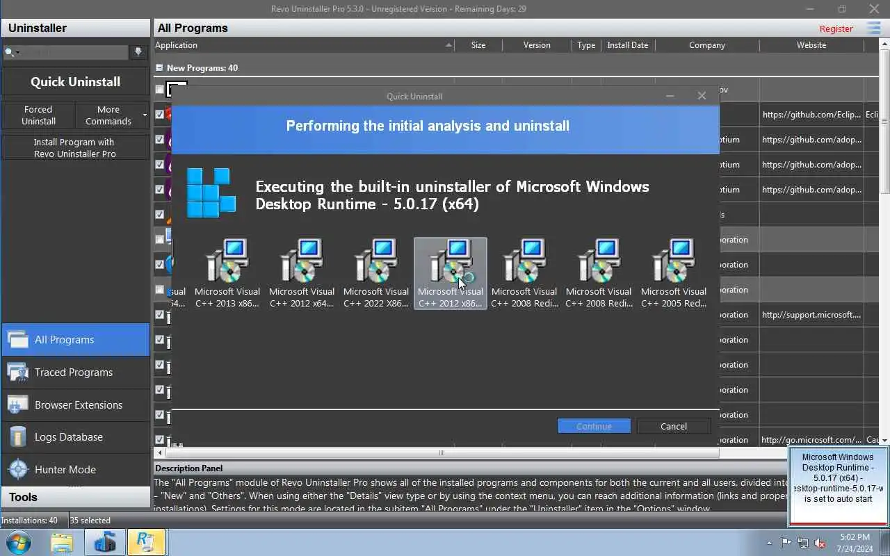Toggle checkbox for the support.microsoft row
The height and width of the screenshot is (556, 890).
[160, 315]
